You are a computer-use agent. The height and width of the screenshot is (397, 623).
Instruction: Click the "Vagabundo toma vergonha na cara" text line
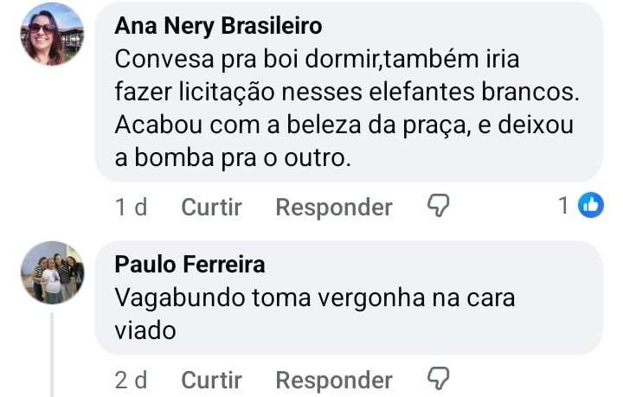point(315,298)
